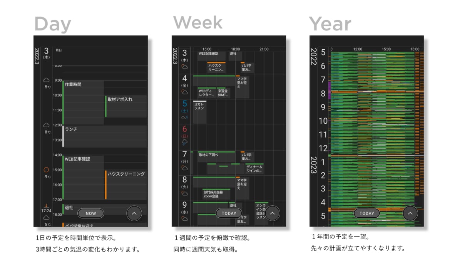
Task: Tap the weather icon under 4 (金) in Week view
Action: click(x=185, y=92)
